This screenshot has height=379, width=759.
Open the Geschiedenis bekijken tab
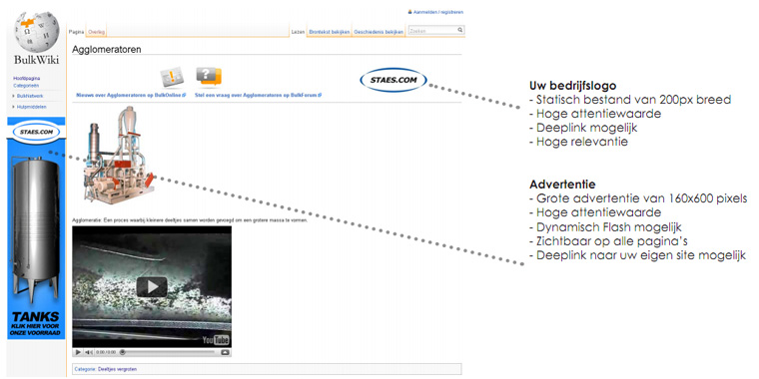[379, 32]
